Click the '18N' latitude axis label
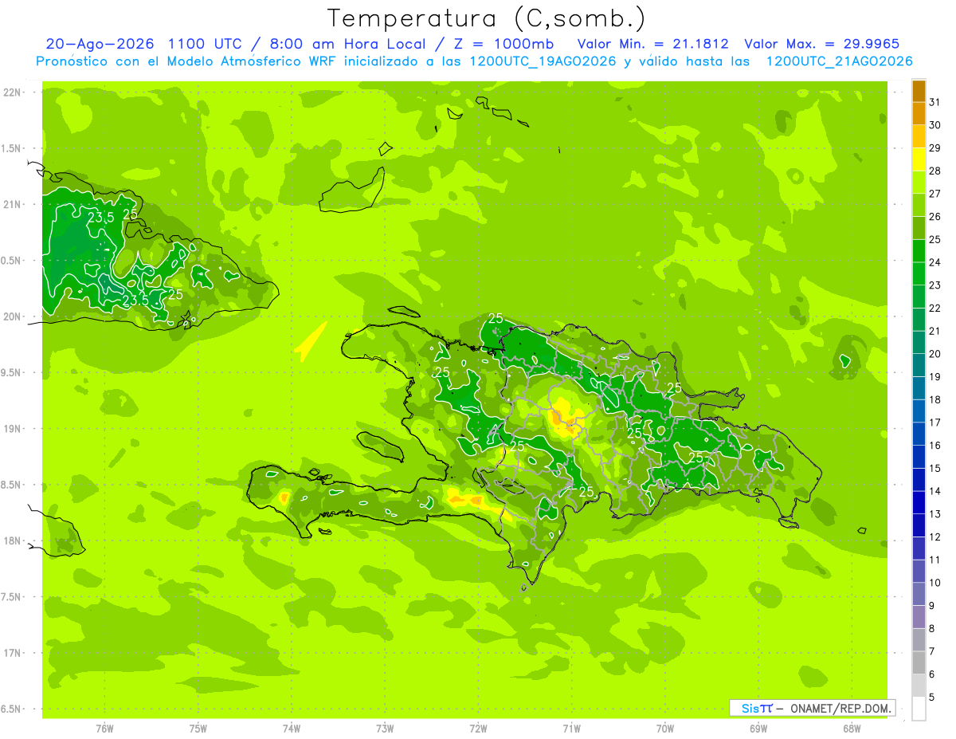 11,540
